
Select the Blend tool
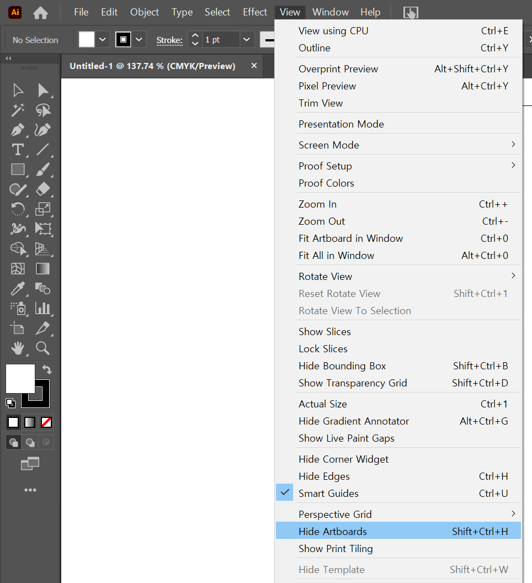(42, 289)
